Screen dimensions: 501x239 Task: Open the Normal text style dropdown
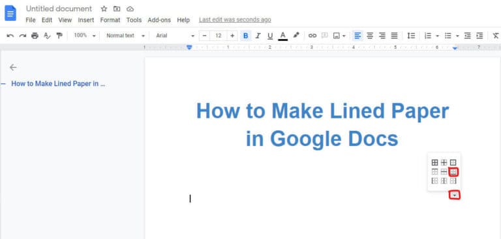point(125,36)
